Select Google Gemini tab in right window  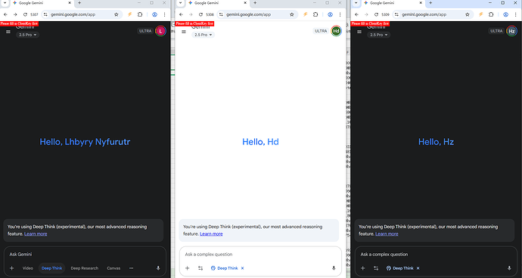click(393, 3)
